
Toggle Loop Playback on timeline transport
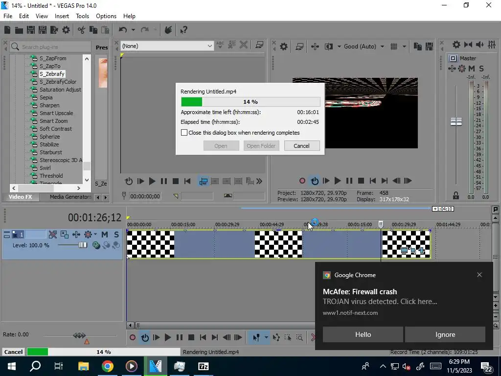click(145, 337)
